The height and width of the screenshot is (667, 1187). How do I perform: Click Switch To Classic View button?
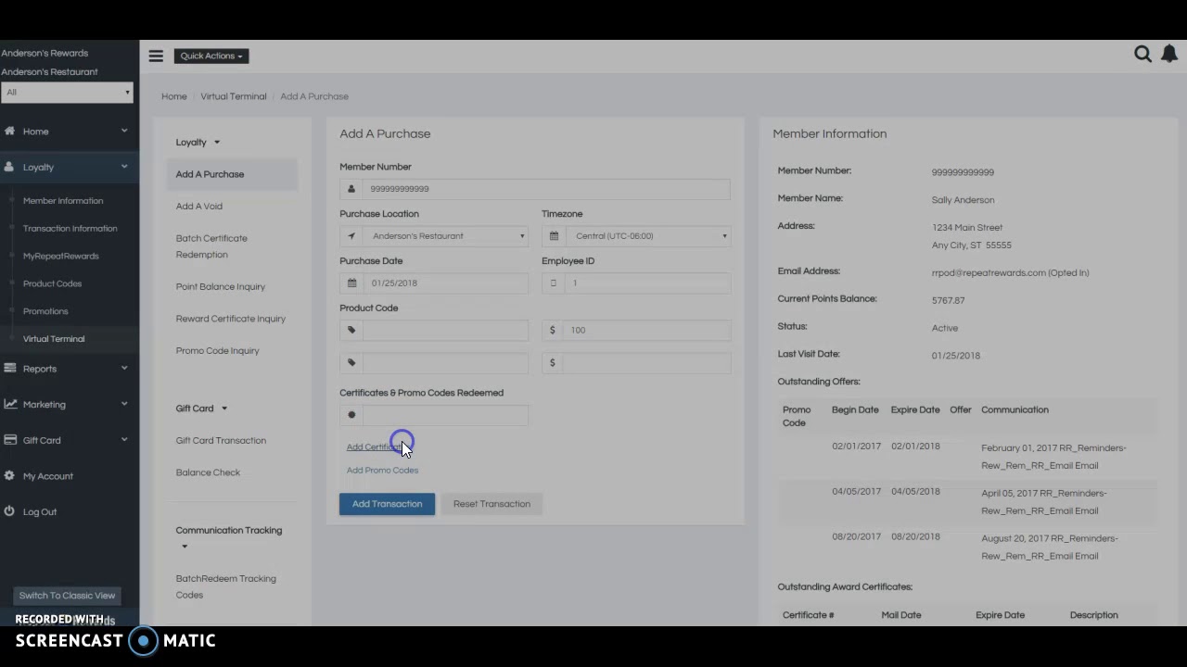(68, 596)
